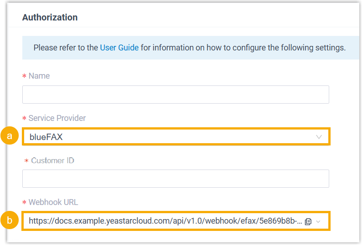
Task: Click the Customer ID label
Action: [x=52, y=160]
